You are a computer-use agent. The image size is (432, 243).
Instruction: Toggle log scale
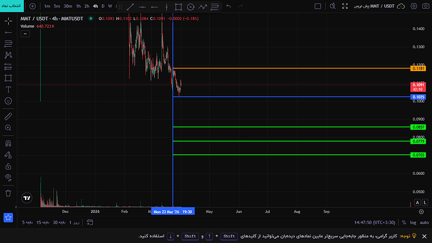413,222
